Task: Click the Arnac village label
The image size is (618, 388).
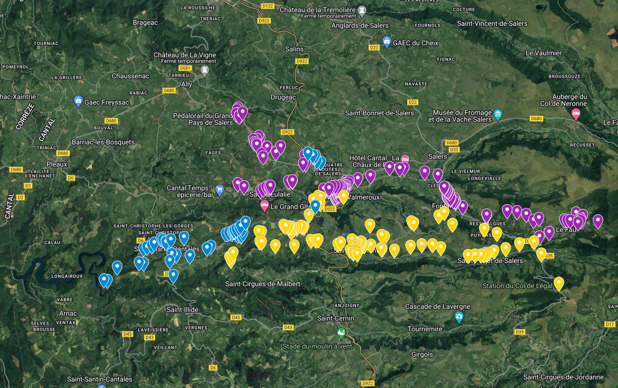Action: pos(68,313)
